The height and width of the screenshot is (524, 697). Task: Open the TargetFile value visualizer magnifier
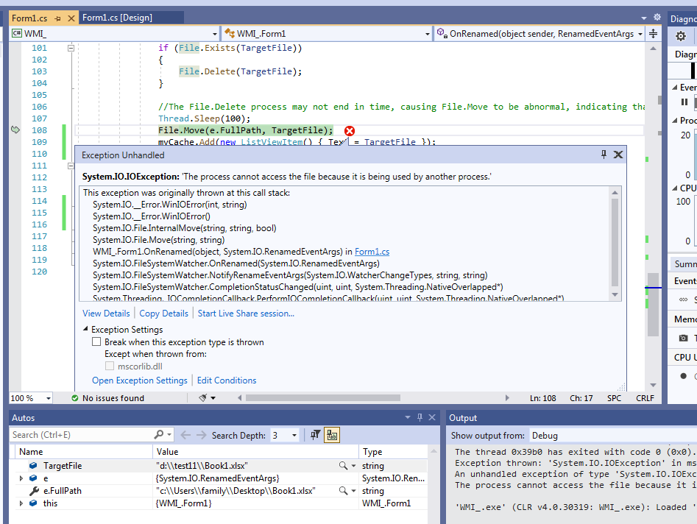click(343, 466)
